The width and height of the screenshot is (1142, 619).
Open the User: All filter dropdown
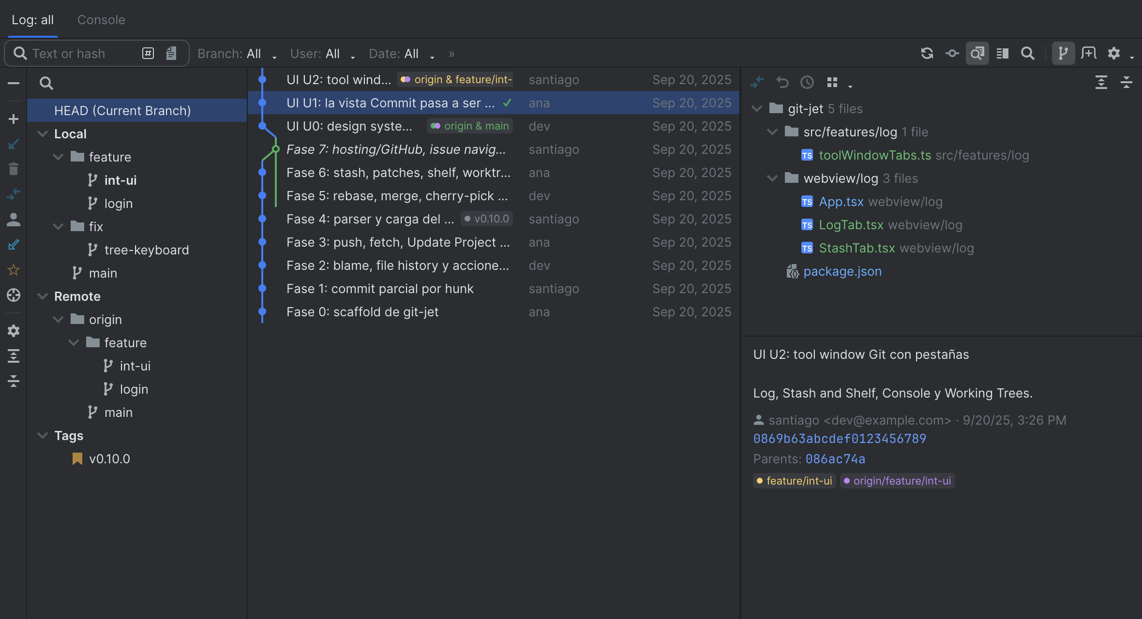coord(323,54)
